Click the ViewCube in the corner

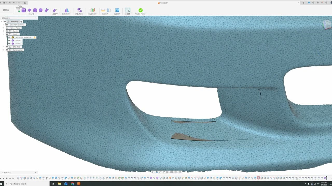327,25
